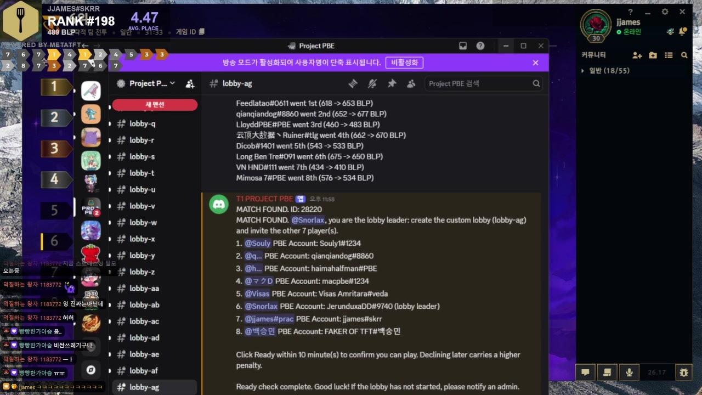Click the @Souly mention
Viewport: 702px width, 395px height.
click(x=258, y=243)
